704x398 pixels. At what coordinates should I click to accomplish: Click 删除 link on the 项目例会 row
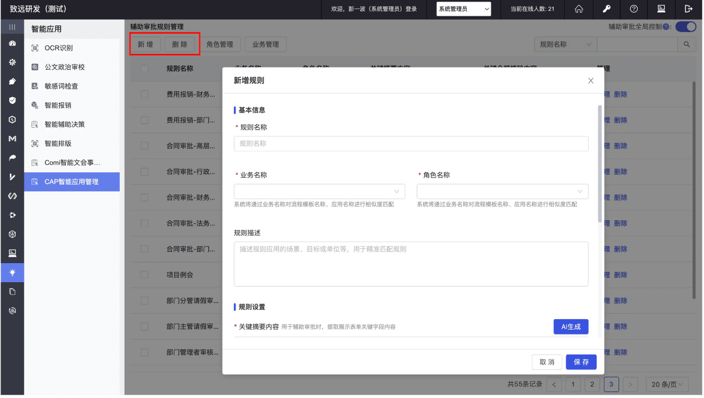[x=621, y=275]
